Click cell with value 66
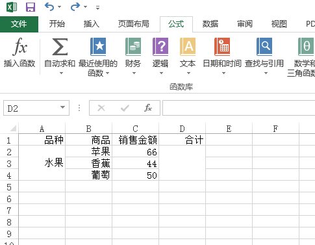Screen dimensions: 315x245 tap(136, 151)
